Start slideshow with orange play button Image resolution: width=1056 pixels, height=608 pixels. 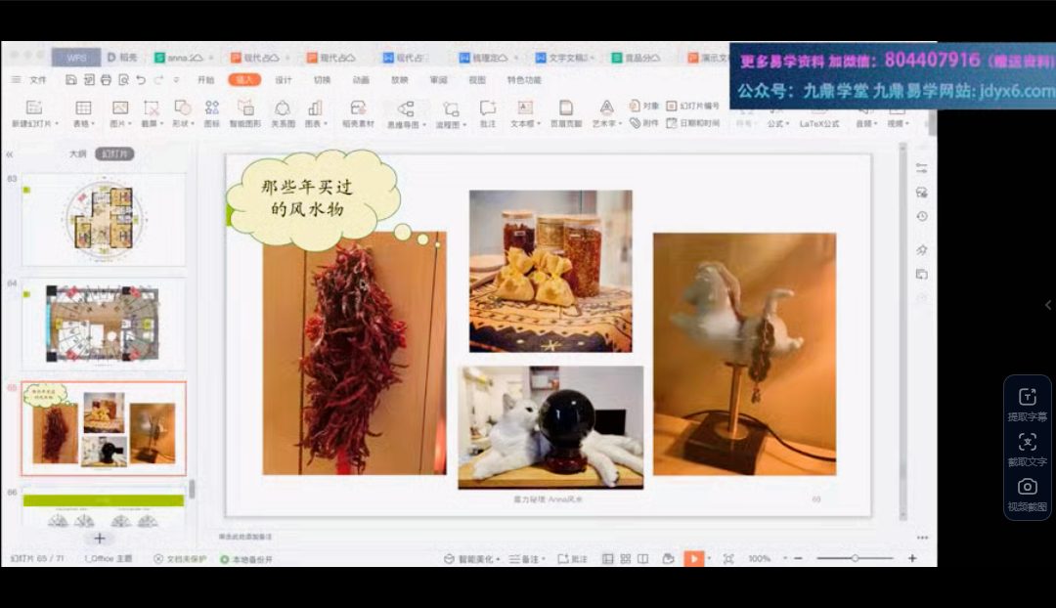click(693, 558)
